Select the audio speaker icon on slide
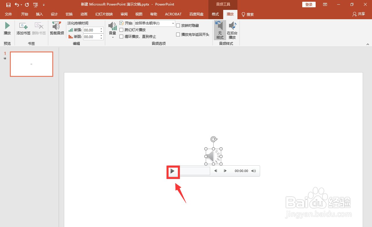 tap(214, 157)
